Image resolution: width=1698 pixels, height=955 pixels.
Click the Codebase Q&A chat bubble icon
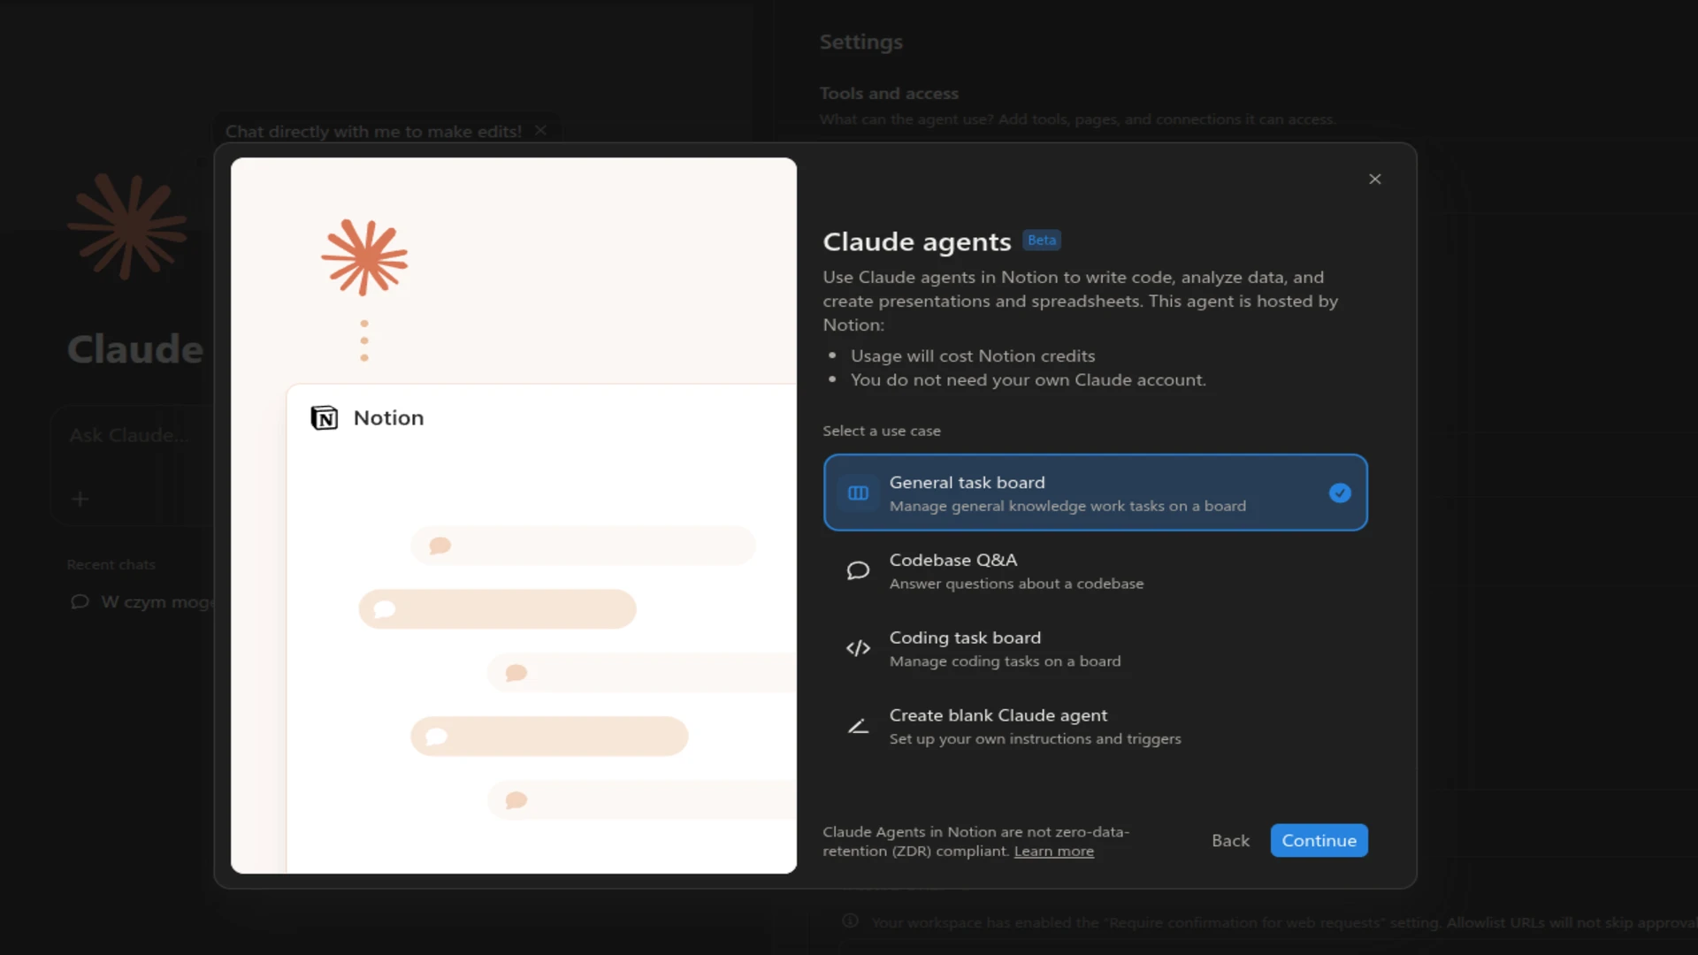tap(858, 570)
